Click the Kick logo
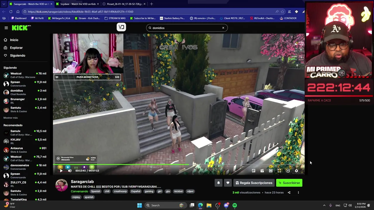Screen dimensions: 374x210 pyautogui.click(x=21, y=28)
